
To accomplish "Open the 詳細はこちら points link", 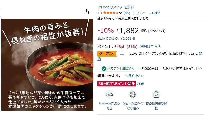I will (x=150, y=47).
